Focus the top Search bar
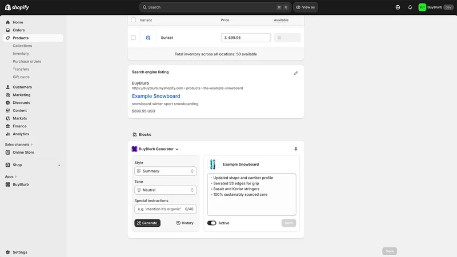The image size is (457, 257). pos(215,7)
